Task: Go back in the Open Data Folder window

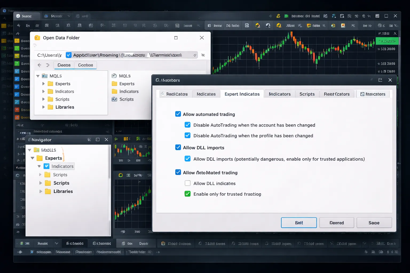Action: tap(40, 65)
